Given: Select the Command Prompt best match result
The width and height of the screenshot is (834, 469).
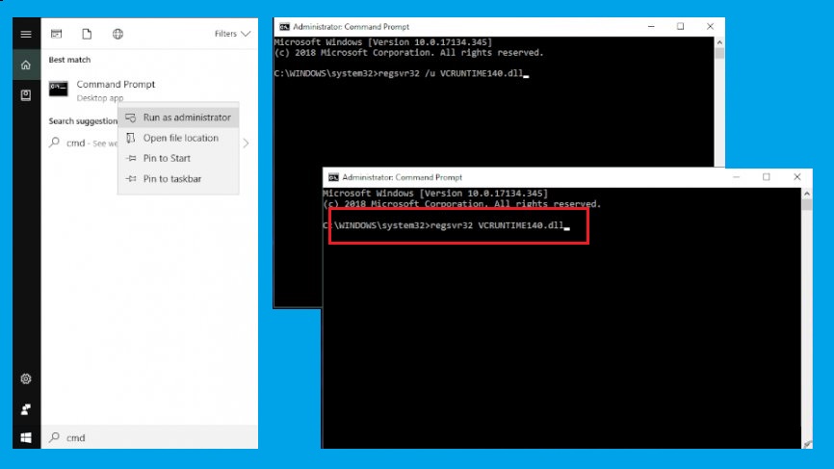Looking at the screenshot, I should pyautogui.click(x=150, y=90).
